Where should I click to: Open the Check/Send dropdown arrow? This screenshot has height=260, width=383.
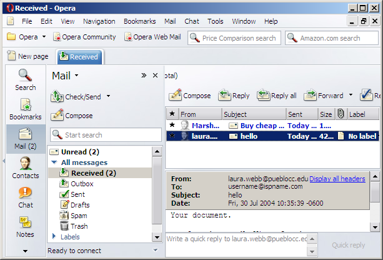tap(108, 97)
